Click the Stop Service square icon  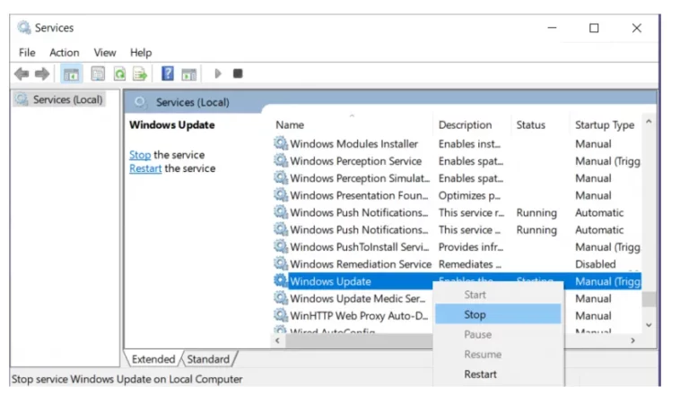pos(238,73)
